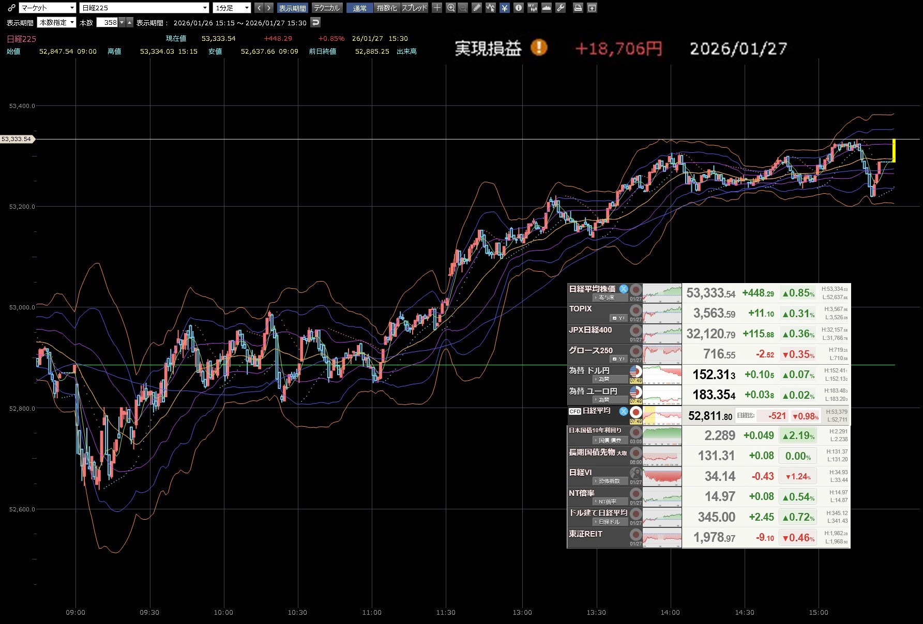The image size is (923, 624).
Task: Open the wrench settings icon
Action: [x=561, y=8]
